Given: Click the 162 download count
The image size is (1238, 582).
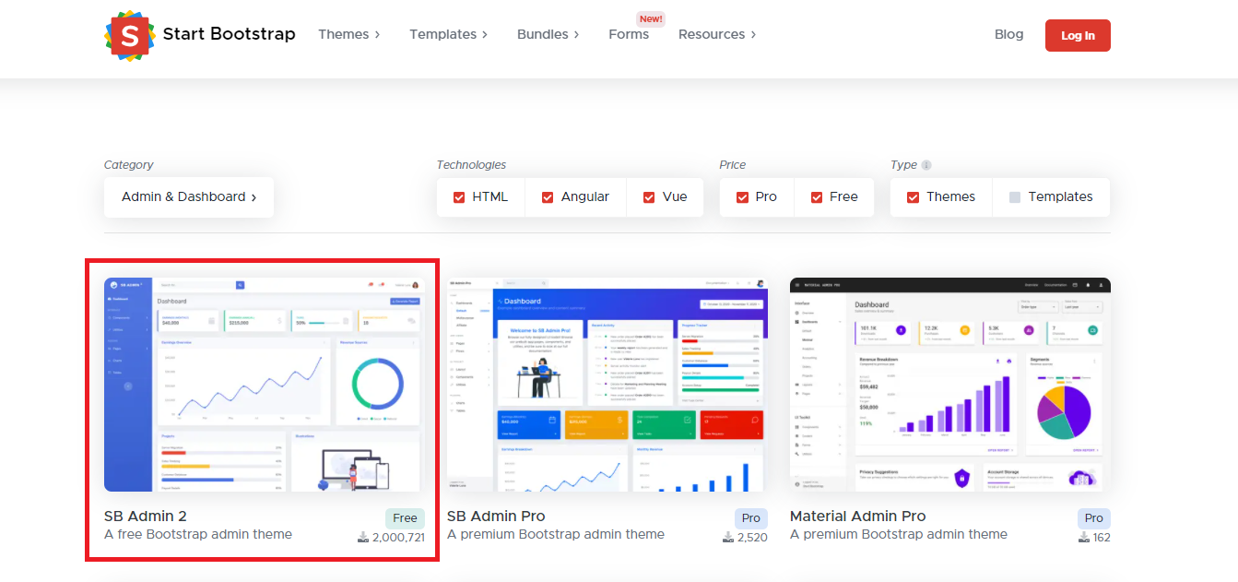Looking at the screenshot, I should click(1102, 537).
